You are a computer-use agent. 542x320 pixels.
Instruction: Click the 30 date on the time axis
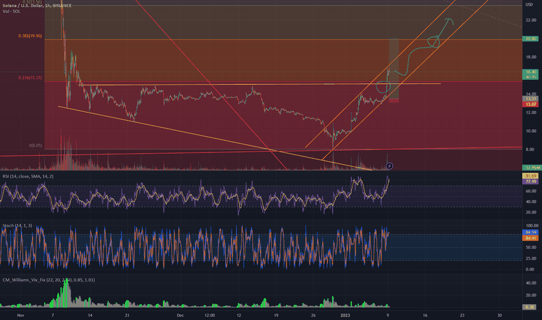(499, 315)
